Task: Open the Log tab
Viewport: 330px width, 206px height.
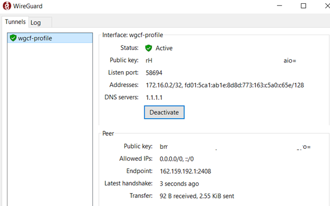Action: tap(40, 23)
